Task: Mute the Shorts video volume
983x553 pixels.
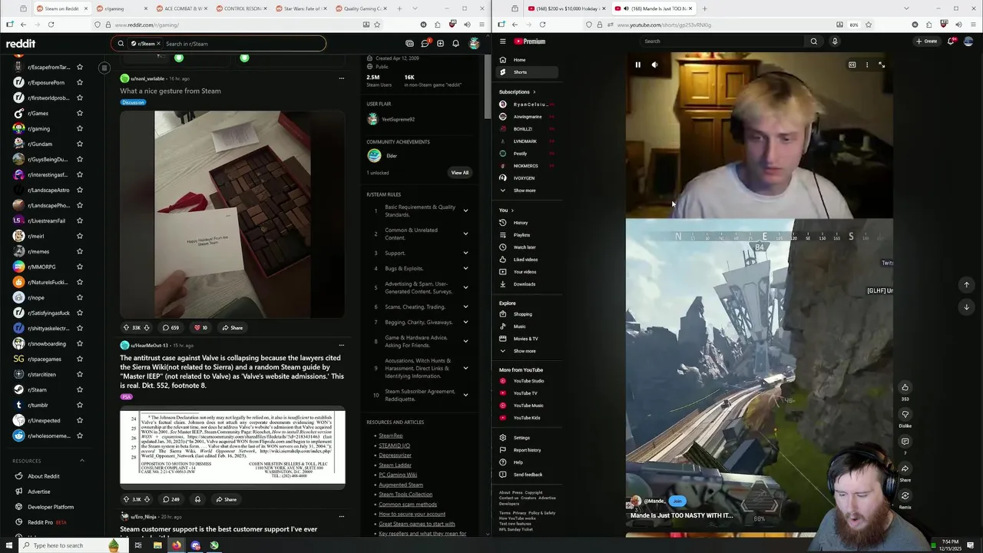Action: click(654, 65)
